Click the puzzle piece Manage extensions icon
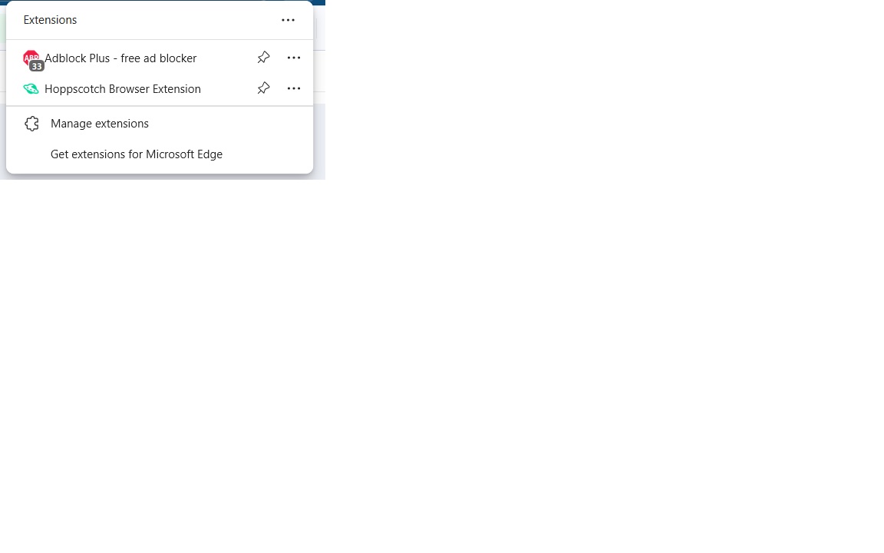884x553 pixels. click(31, 124)
